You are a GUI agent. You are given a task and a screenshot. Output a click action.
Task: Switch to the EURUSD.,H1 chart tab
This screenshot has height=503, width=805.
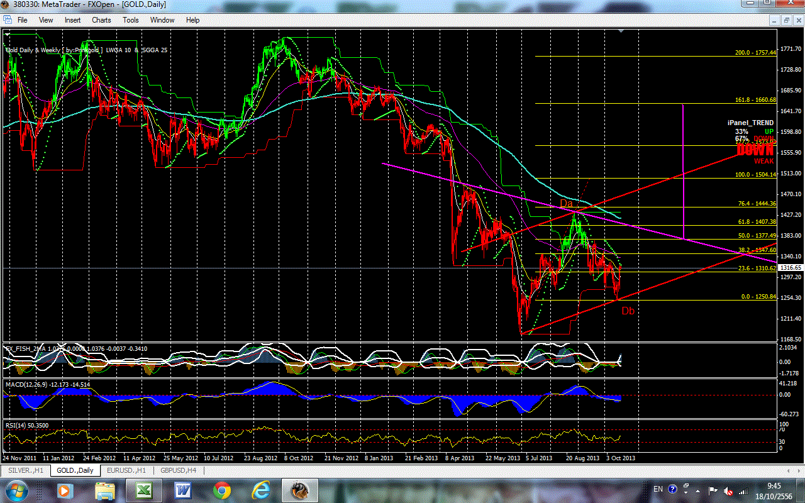126,470
